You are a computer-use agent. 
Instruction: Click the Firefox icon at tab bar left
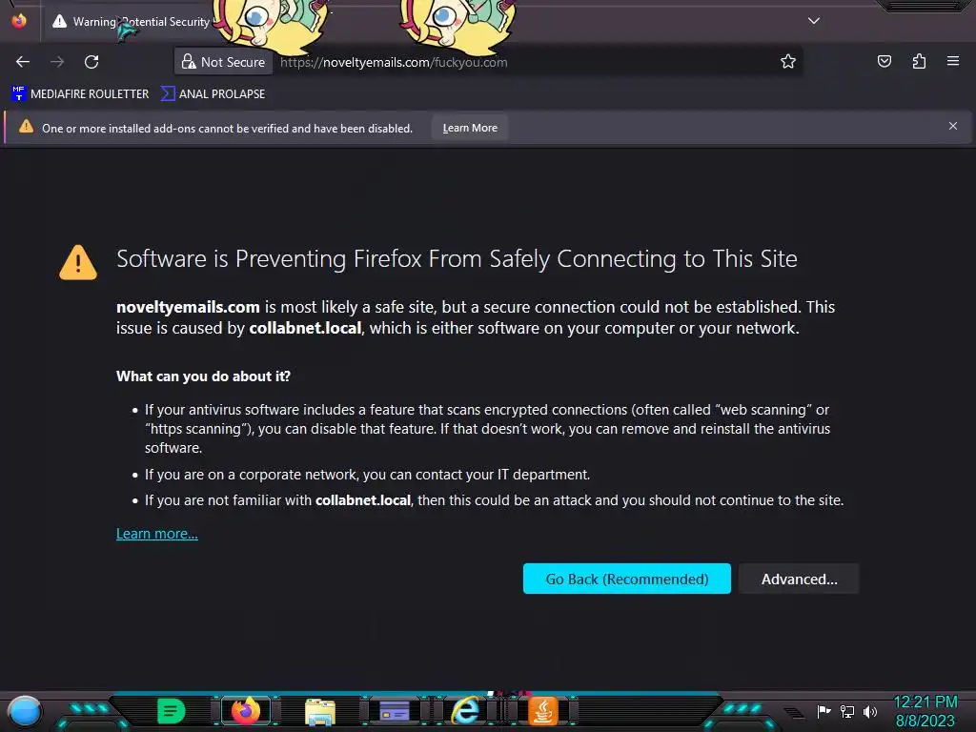(19, 21)
